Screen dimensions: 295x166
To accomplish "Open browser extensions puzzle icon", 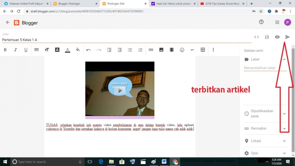I will tap(276, 11).
